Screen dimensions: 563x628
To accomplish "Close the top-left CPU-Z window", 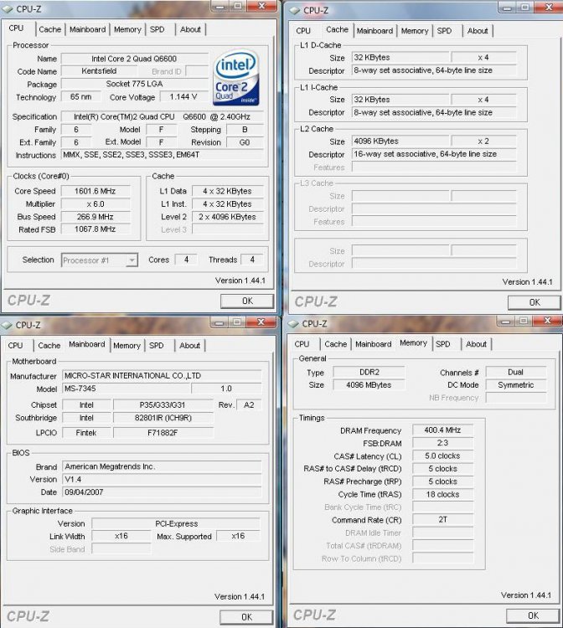I will point(261,6).
